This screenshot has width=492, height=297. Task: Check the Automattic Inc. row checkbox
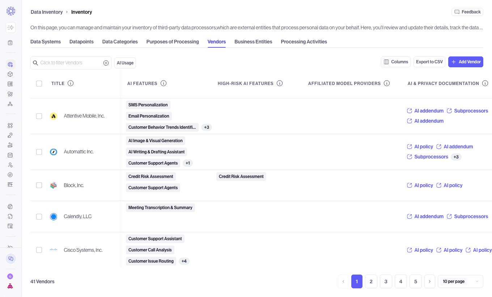coord(39,152)
